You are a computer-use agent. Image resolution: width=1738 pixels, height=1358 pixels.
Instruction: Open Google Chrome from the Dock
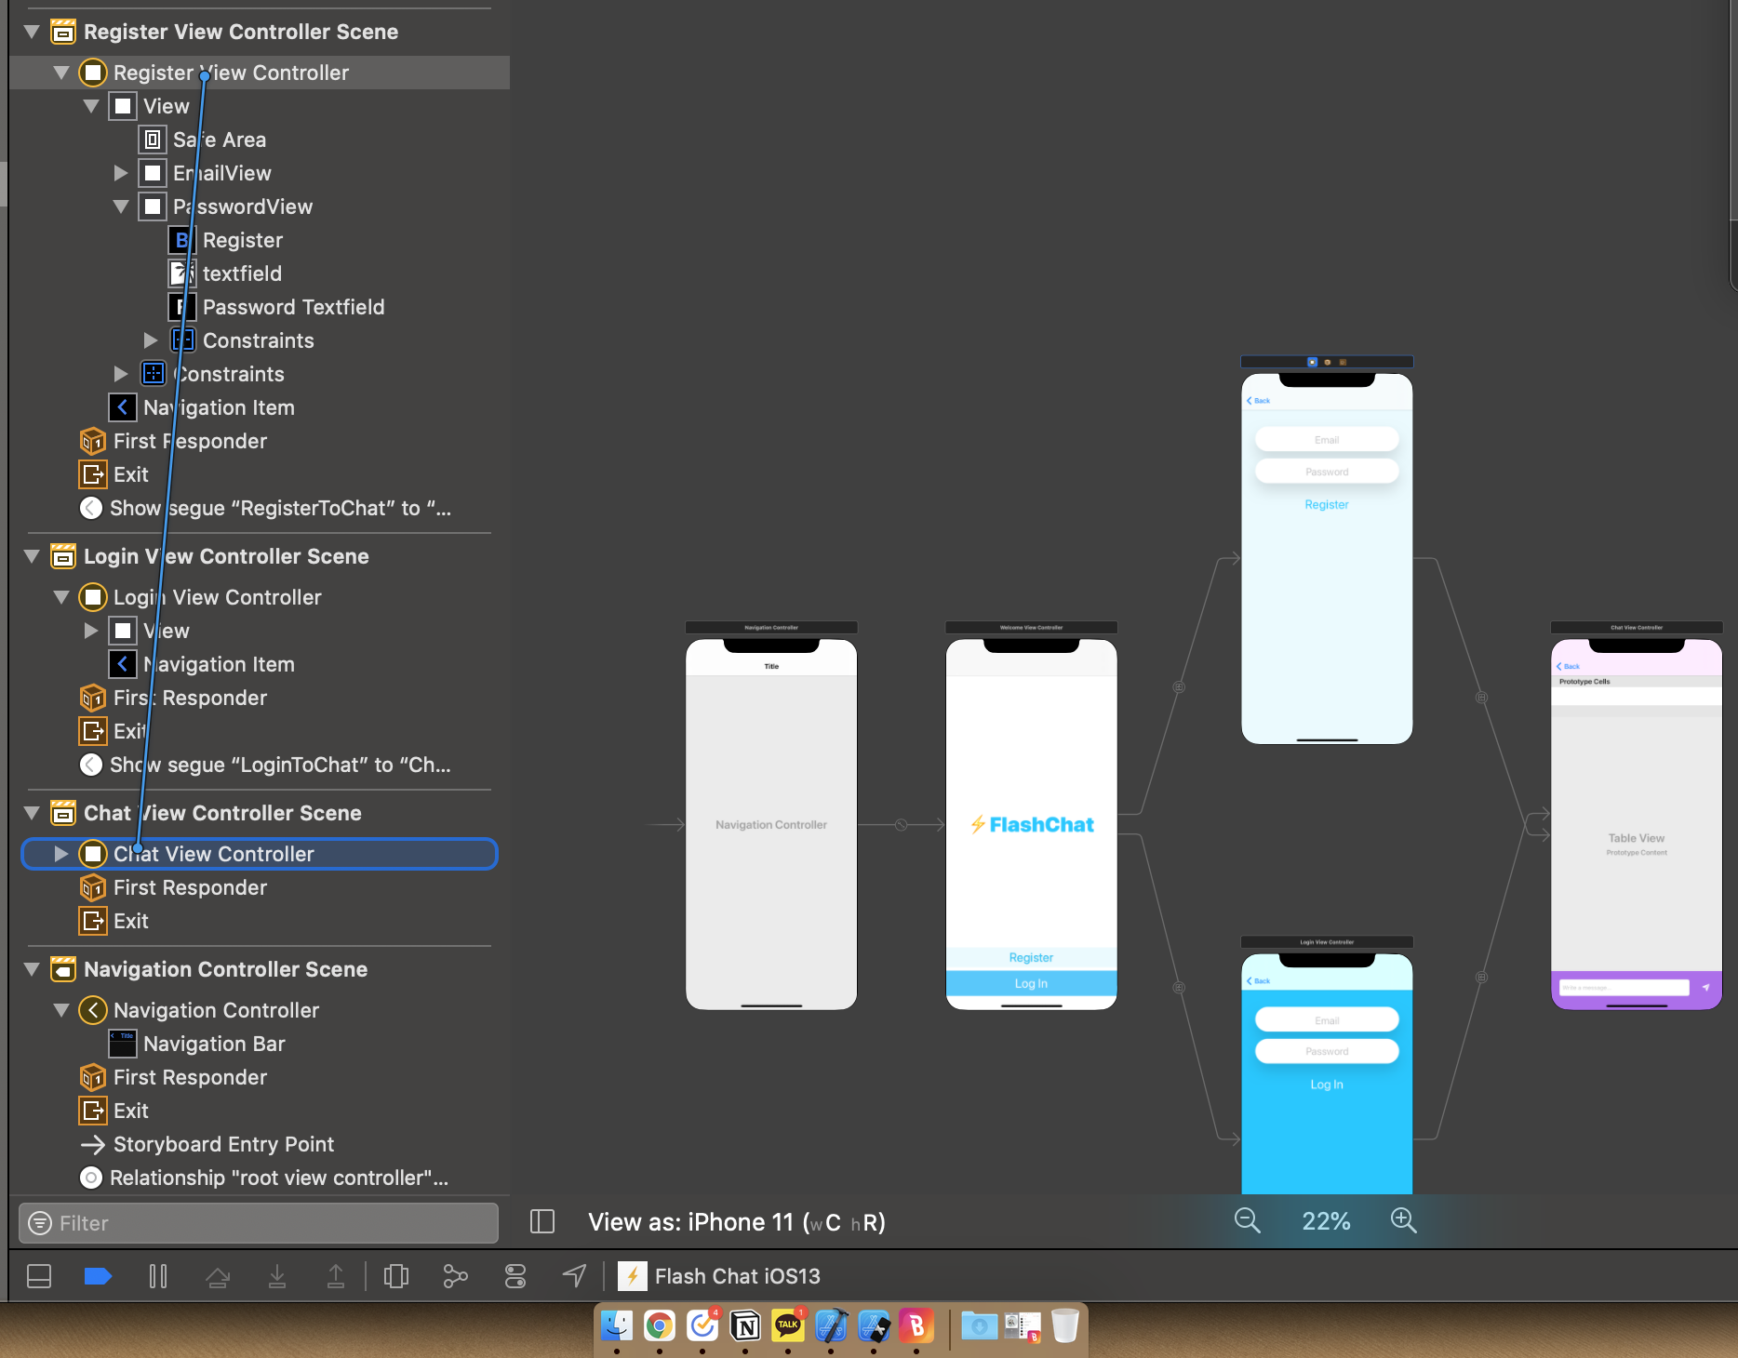click(659, 1326)
